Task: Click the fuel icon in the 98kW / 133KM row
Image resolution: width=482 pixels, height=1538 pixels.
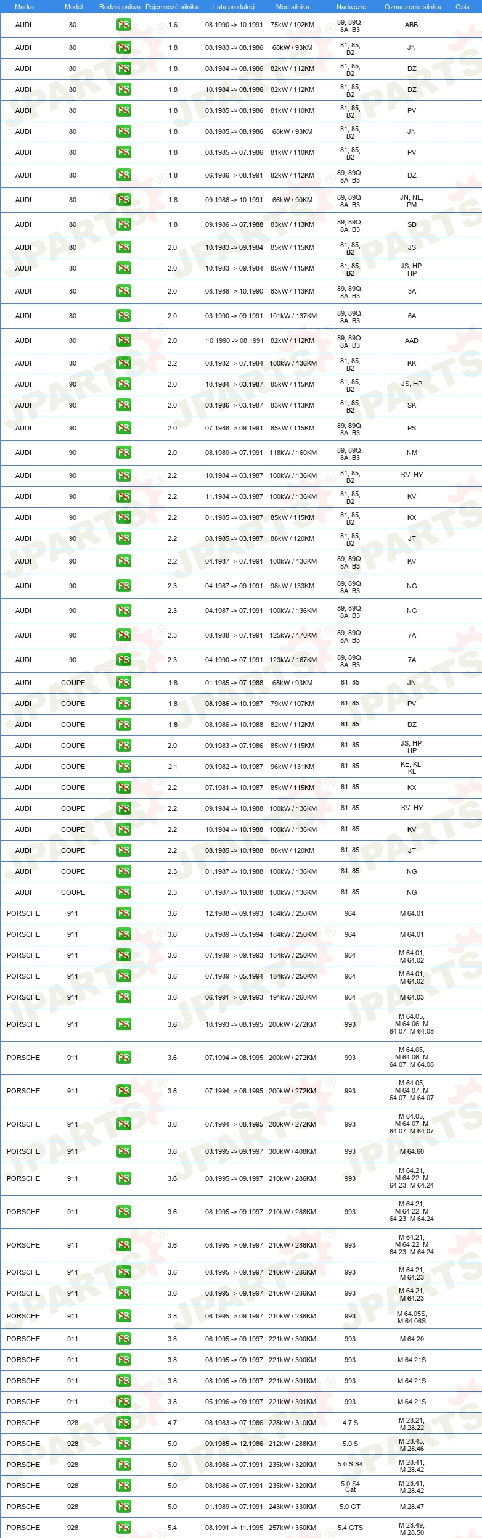Action: click(x=123, y=586)
